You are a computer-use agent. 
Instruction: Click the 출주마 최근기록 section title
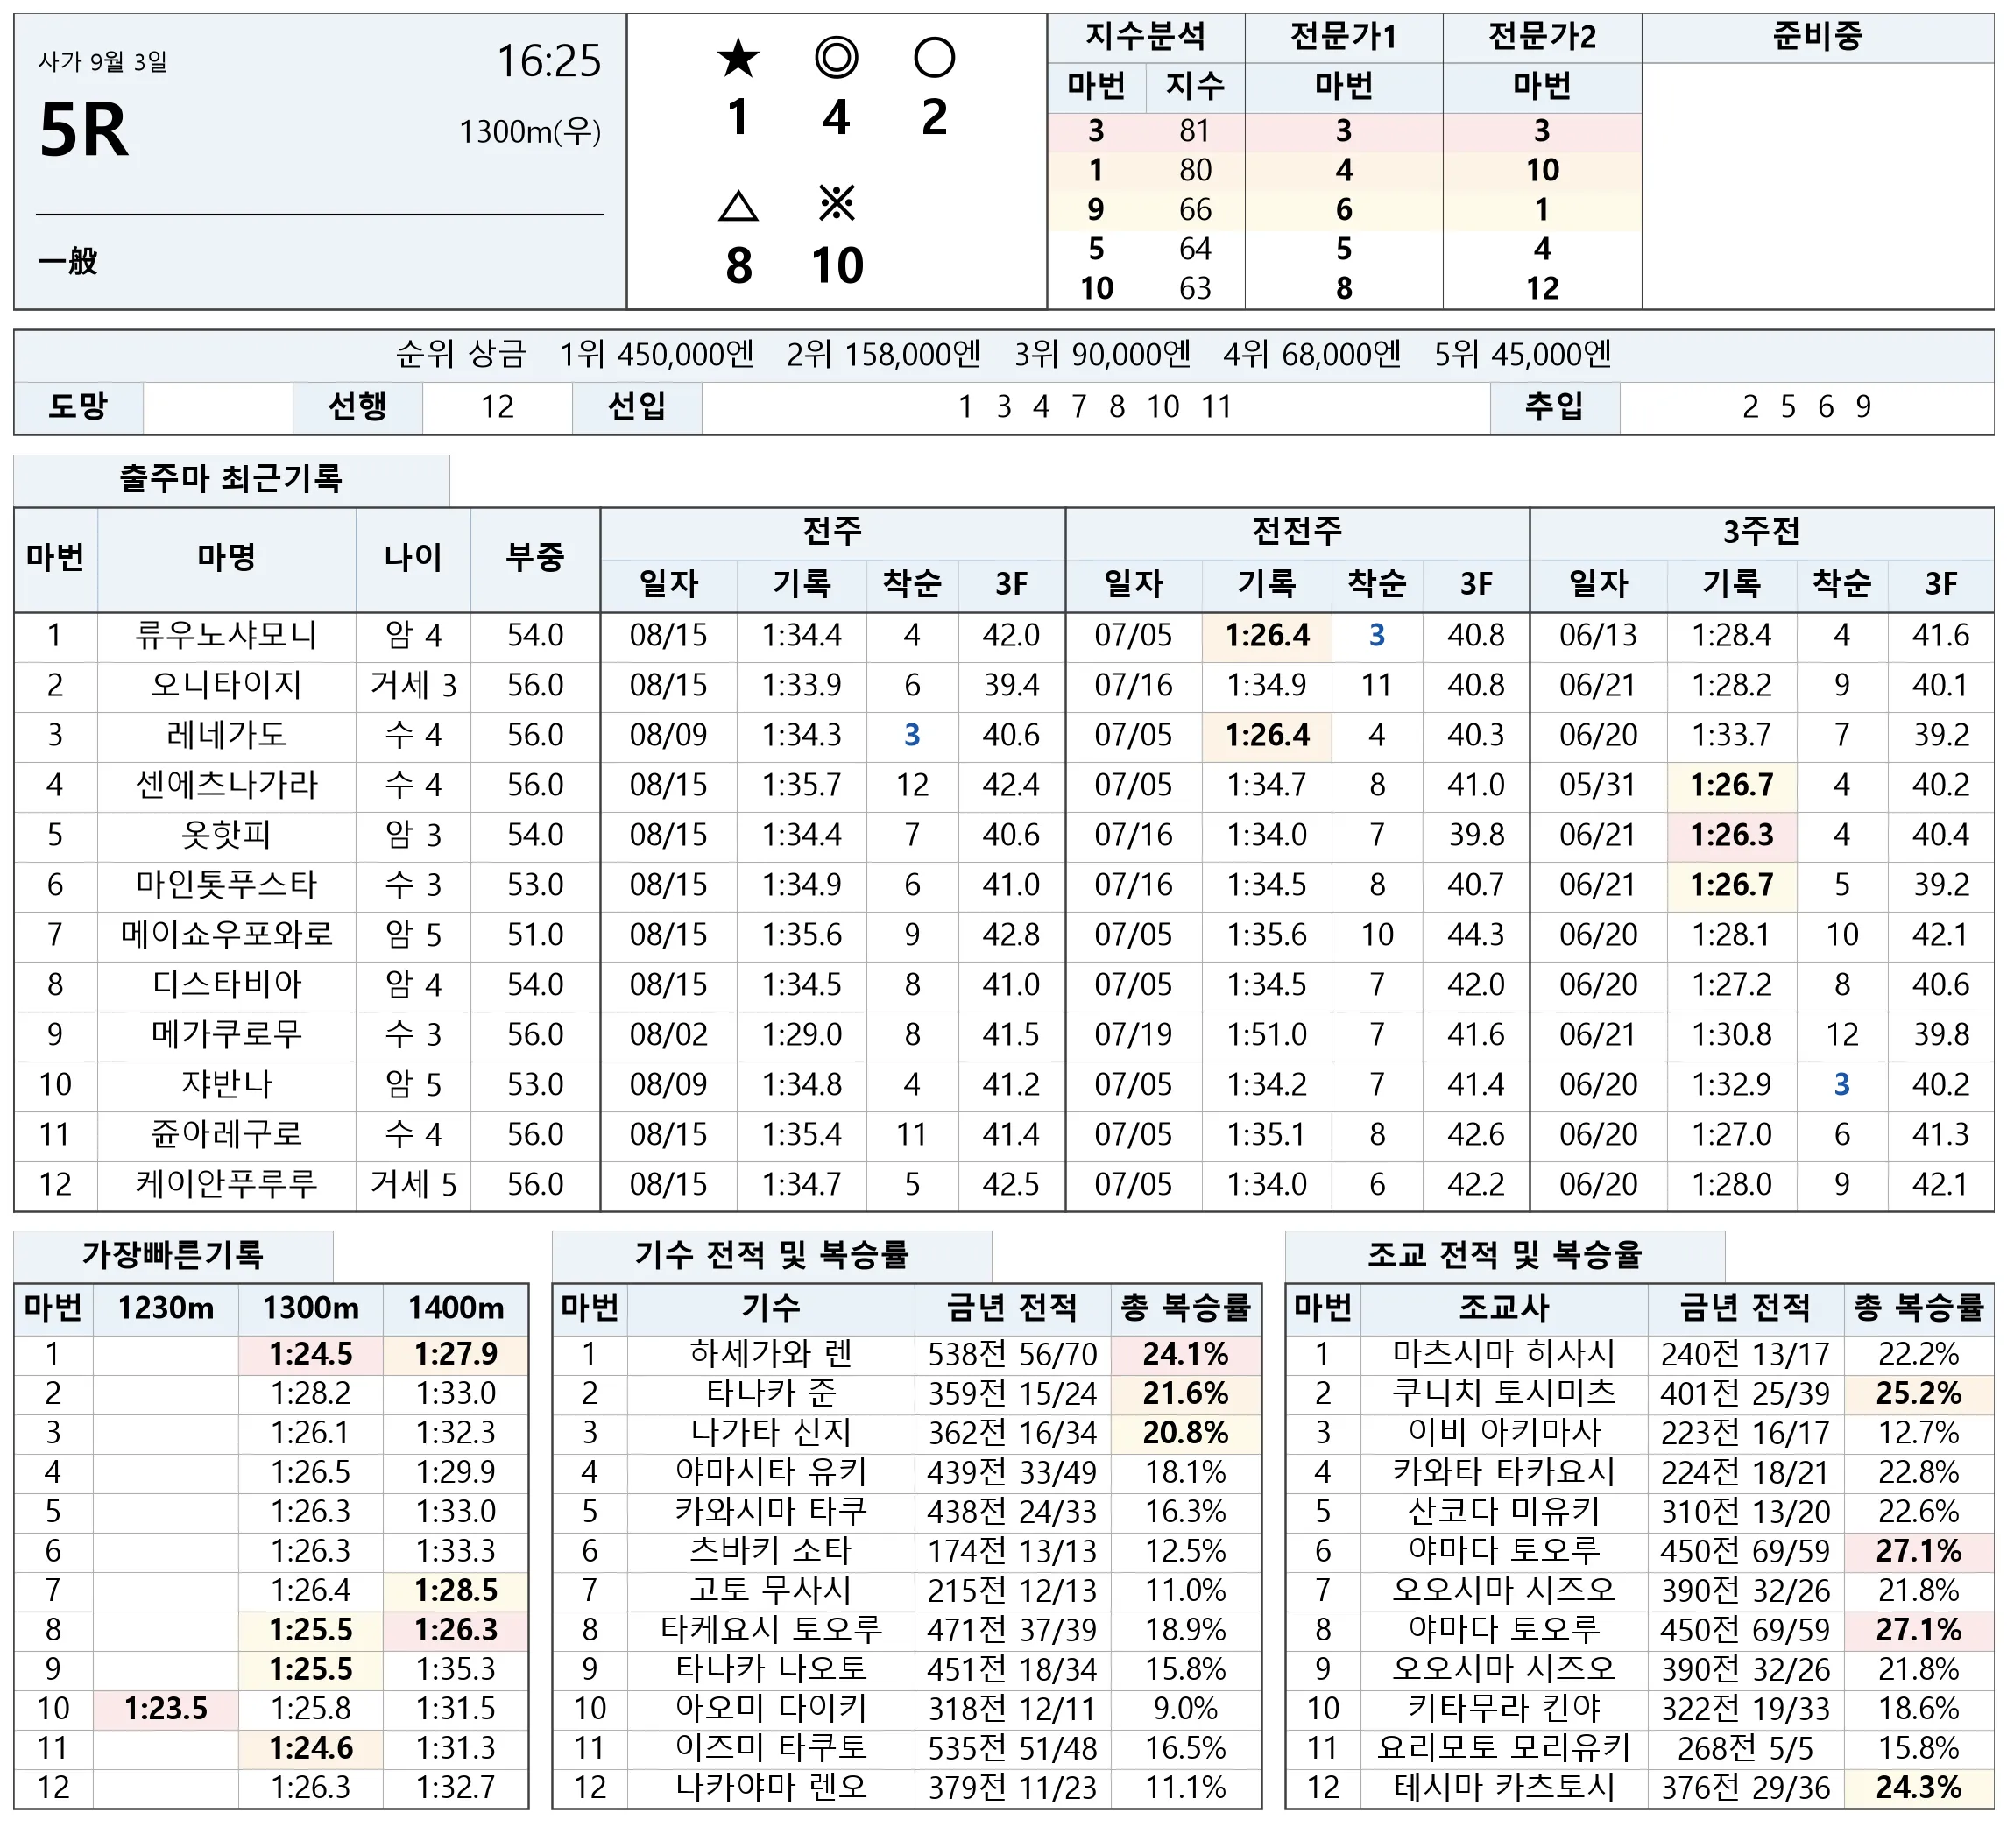pyautogui.click(x=231, y=479)
